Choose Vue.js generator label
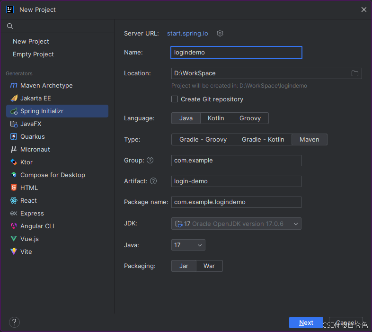The height and width of the screenshot is (332, 372). [x=29, y=239]
